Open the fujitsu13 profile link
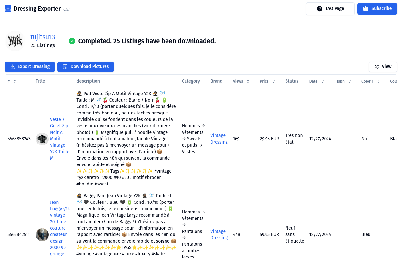413x258 pixels. 43,37
